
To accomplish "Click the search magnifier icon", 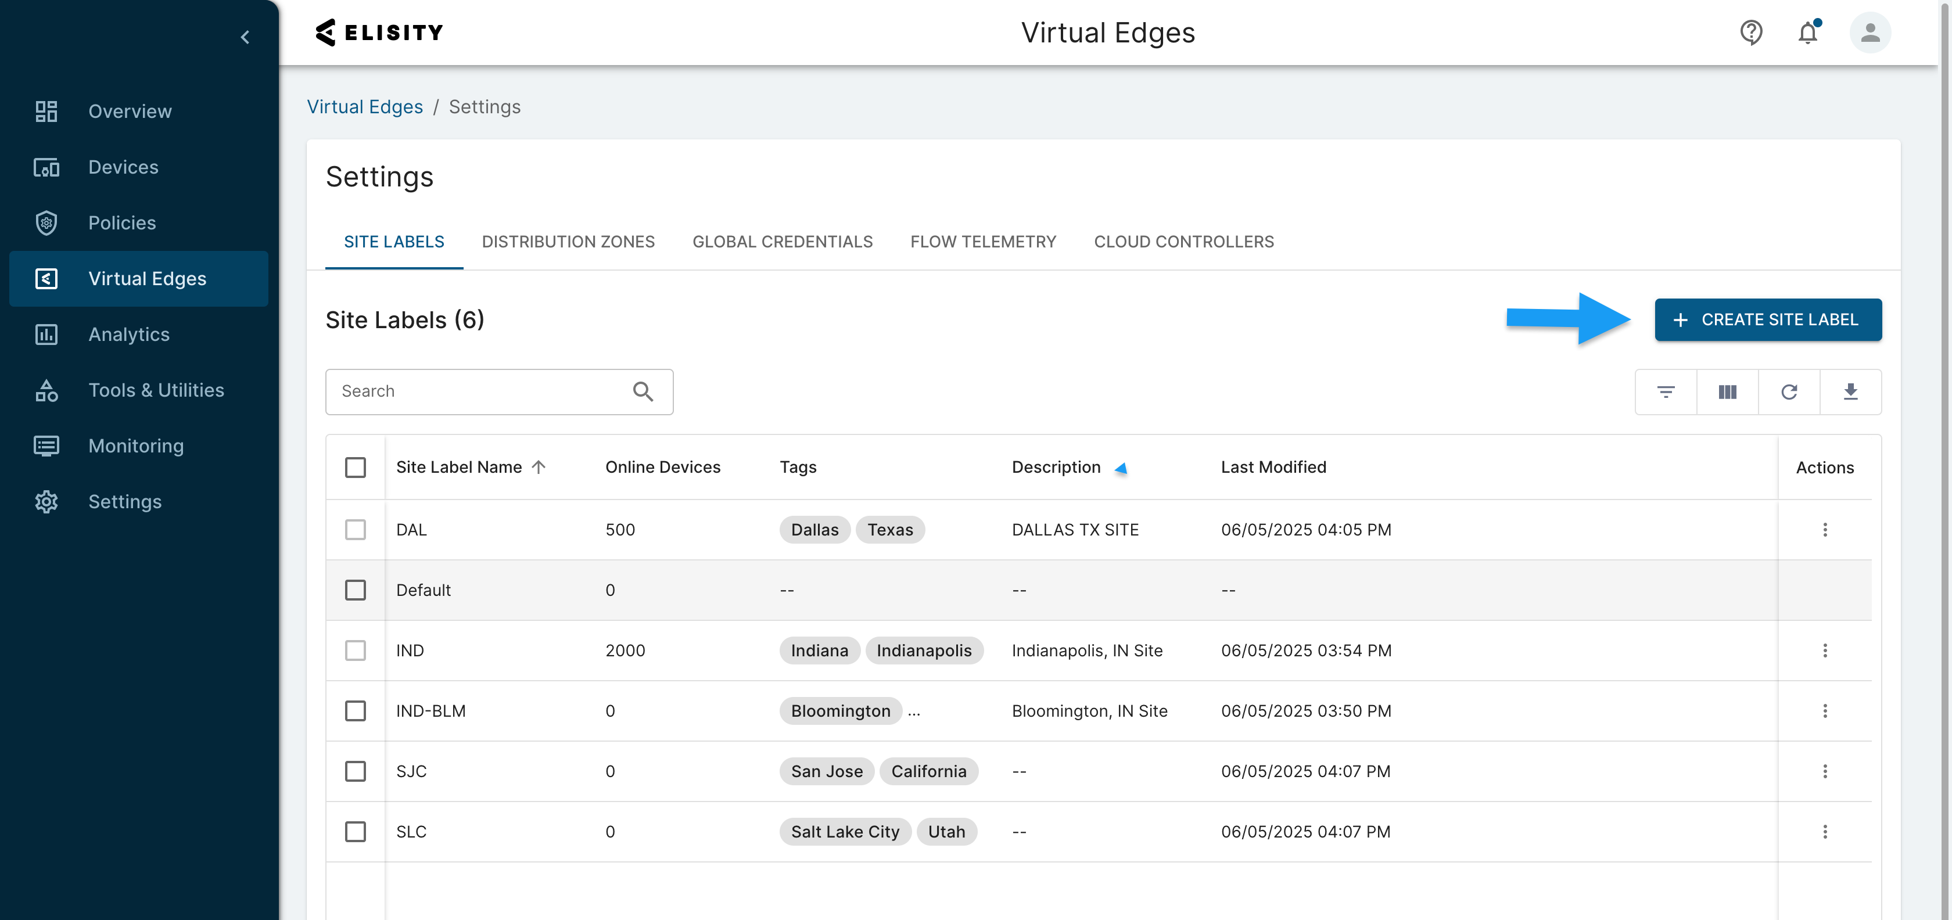I will tap(643, 391).
